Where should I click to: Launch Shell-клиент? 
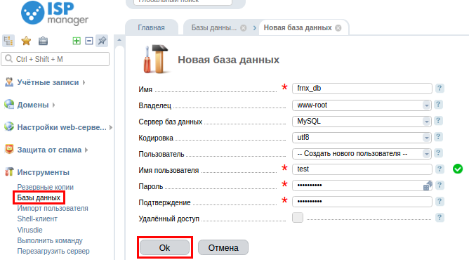[x=37, y=219]
